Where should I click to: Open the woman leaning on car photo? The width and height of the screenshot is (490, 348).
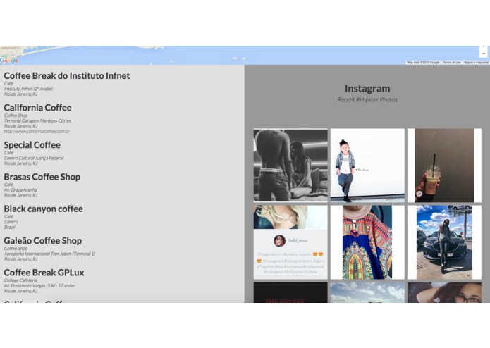point(444,242)
